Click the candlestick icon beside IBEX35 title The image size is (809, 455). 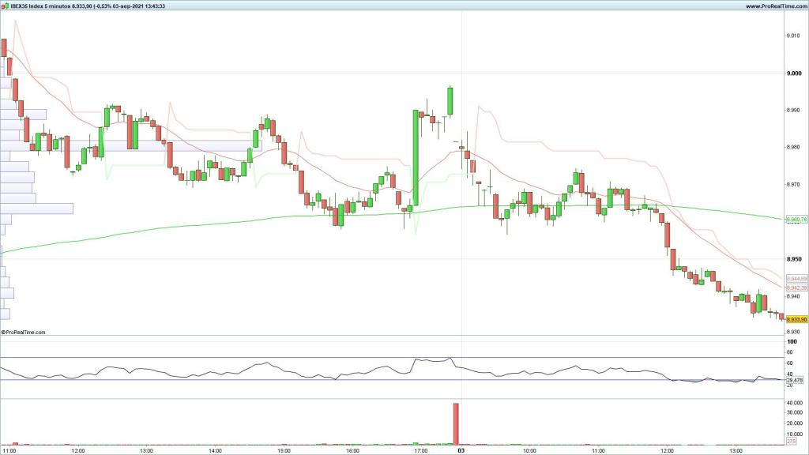[x=6, y=6]
